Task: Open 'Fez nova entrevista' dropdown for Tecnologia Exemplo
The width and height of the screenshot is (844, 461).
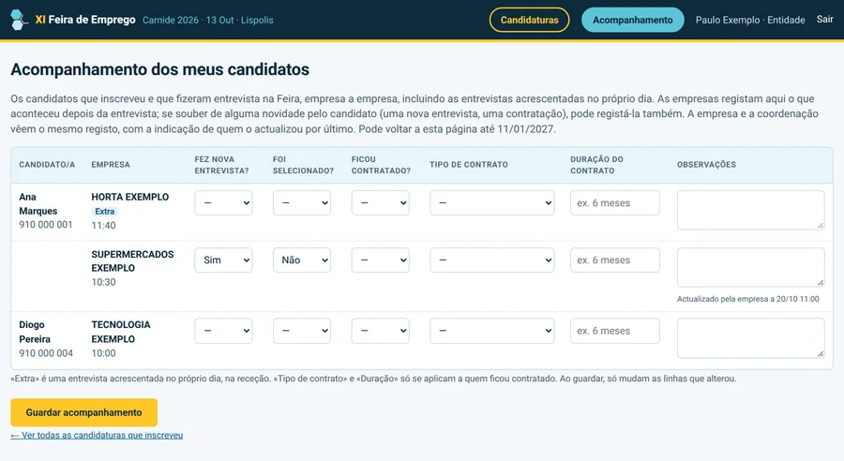Action: (x=223, y=331)
